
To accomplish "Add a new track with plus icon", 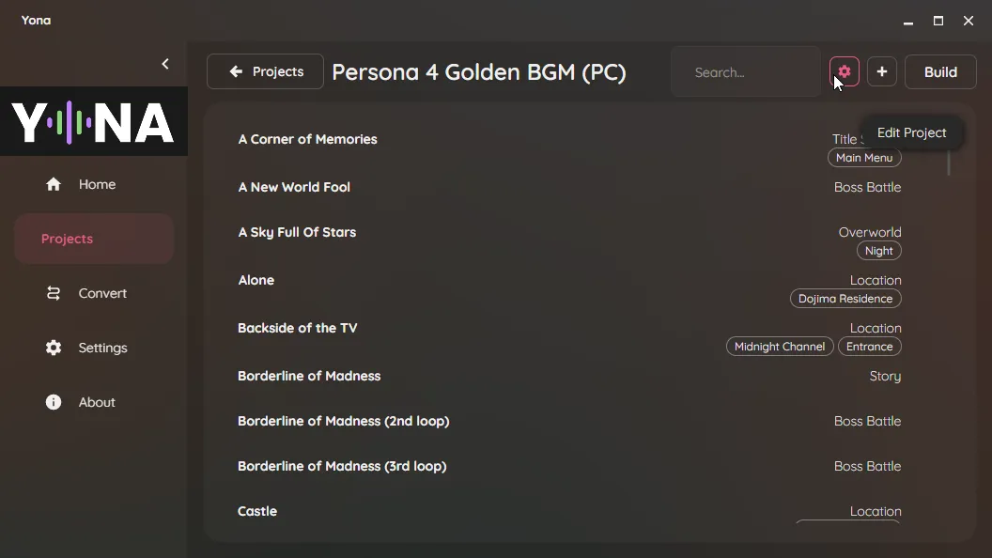I will pyautogui.click(x=881, y=71).
